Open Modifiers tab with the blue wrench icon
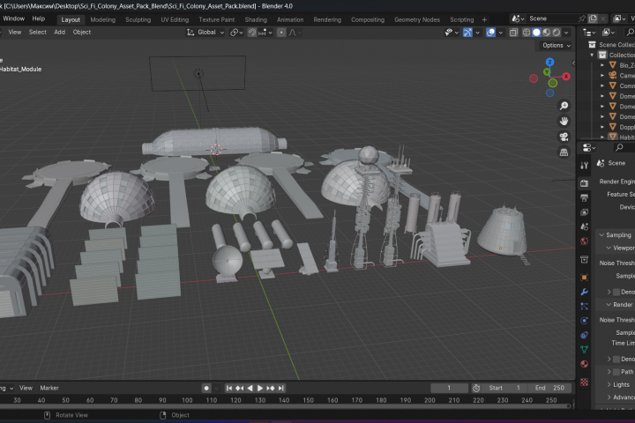The height and width of the screenshot is (423, 635). point(584,291)
